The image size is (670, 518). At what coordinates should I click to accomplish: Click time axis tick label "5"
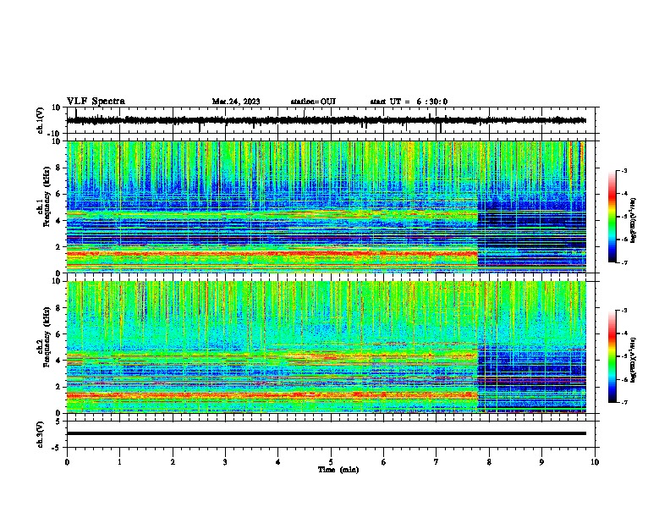click(331, 462)
